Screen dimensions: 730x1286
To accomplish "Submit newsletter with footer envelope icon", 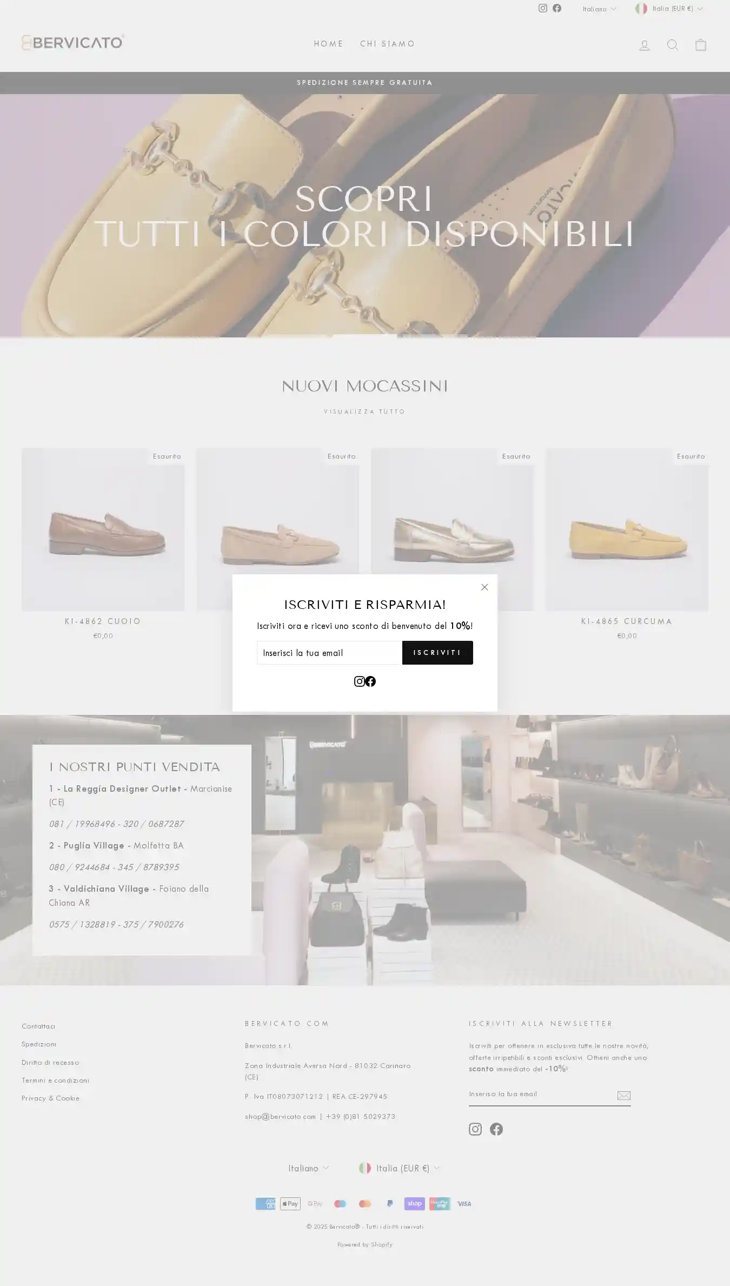I will click(x=624, y=1095).
